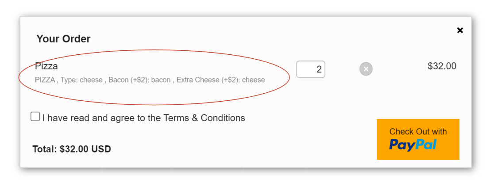Click the "Extra Cheese (+$2): cheese" text
This screenshot has height=190, width=490.
[x=220, y=80]
